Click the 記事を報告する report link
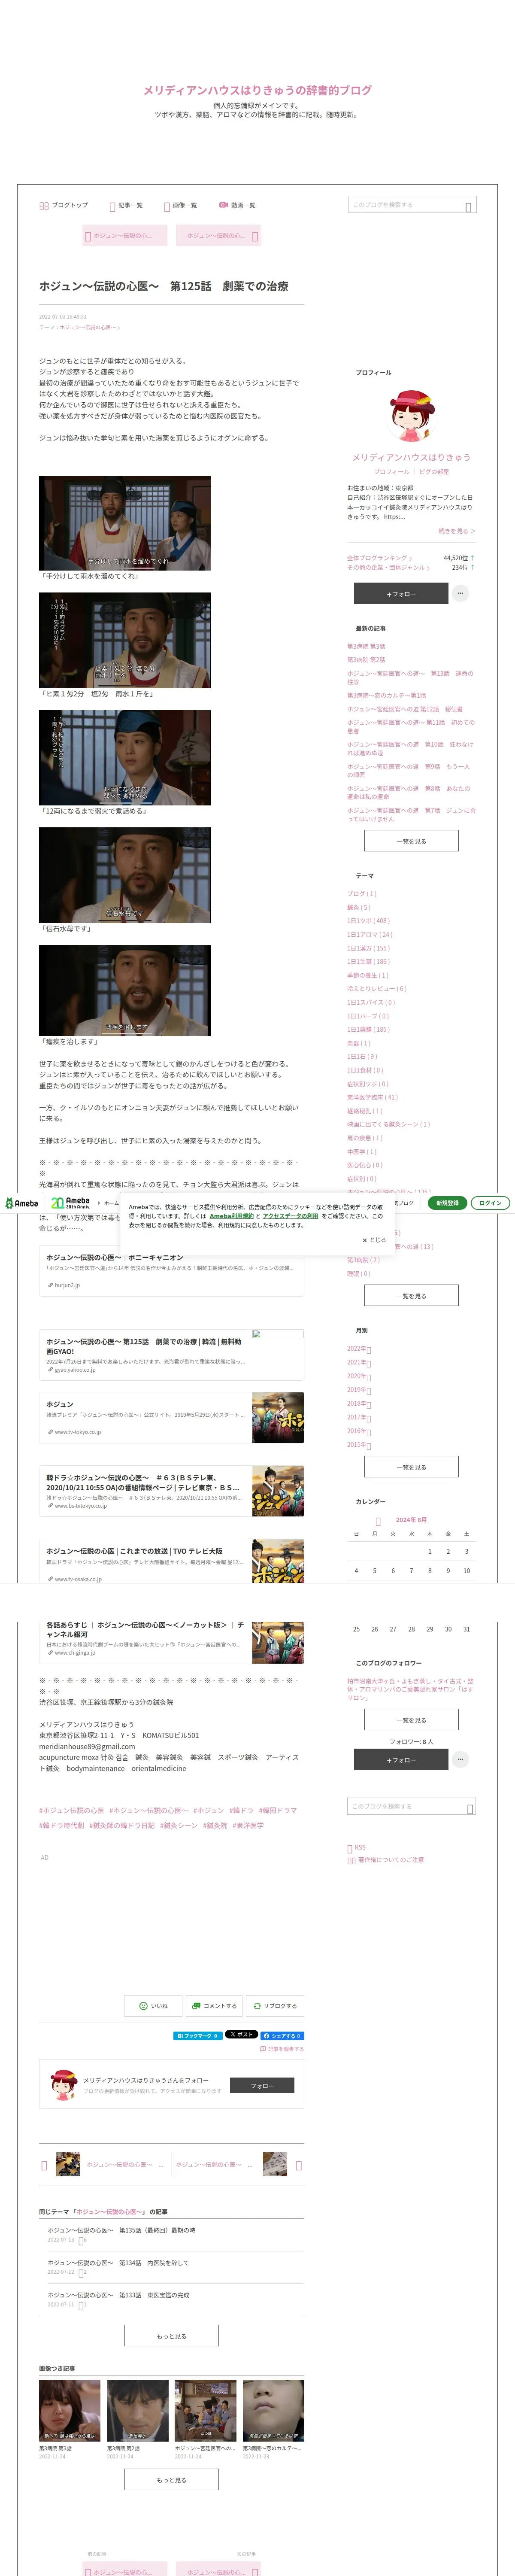515x2576 pixels. point(281,2049)
